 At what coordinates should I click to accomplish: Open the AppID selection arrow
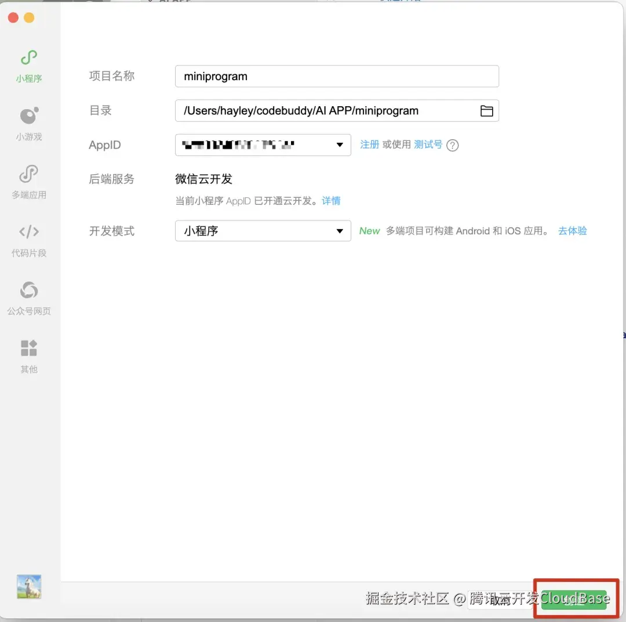click(x=340, y=145)
